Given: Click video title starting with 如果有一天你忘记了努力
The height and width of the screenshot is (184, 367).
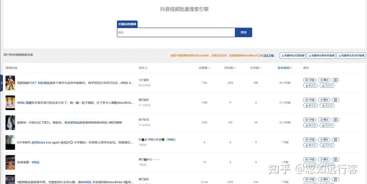Looking at the screenshot, I should (x=69, y=123).
